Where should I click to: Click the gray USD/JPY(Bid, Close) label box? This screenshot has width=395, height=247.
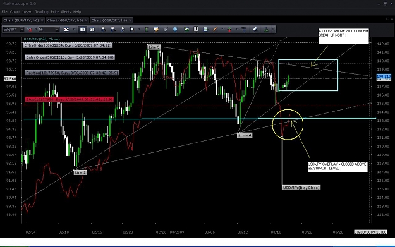coord(301,188)
